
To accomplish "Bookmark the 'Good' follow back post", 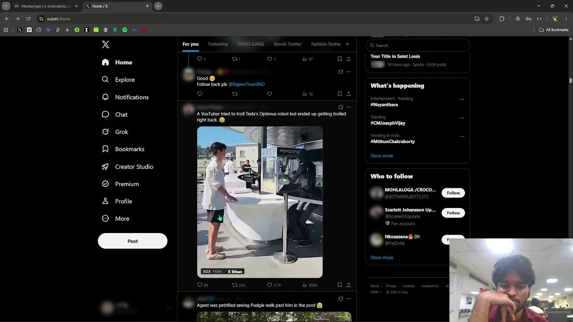I will point(340,94).
